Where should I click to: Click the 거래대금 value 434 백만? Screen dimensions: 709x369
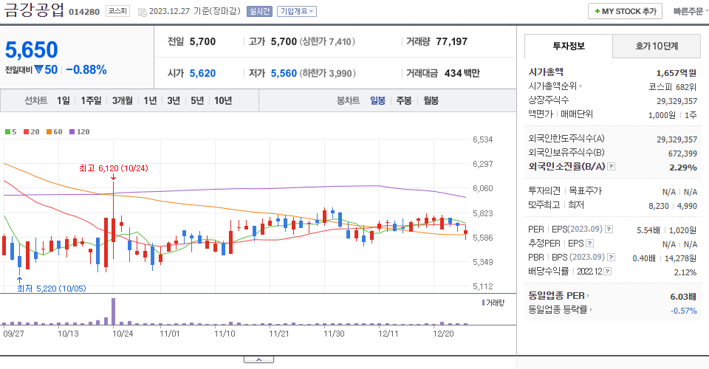pos(462,73)
